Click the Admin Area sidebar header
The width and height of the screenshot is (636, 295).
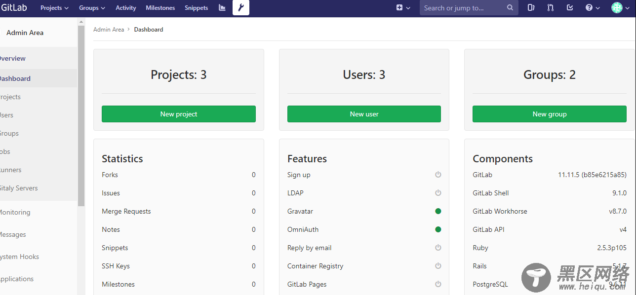[x=25, y=33]
